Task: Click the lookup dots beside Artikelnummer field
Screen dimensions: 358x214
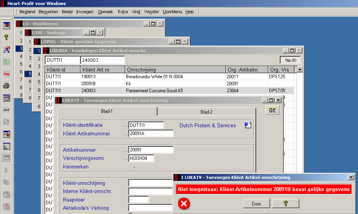Action: [x=126, y=151]
